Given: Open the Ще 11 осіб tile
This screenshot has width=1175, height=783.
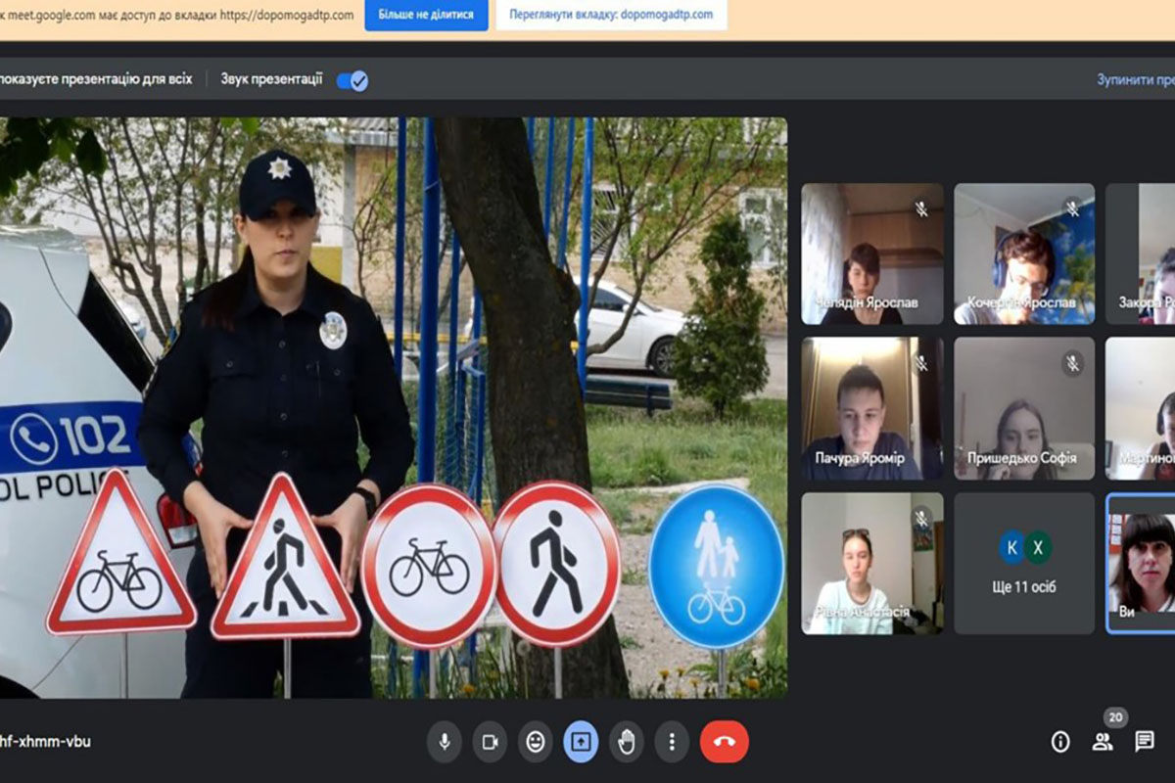Looking at the screenshot, I should coord(1024,563).
